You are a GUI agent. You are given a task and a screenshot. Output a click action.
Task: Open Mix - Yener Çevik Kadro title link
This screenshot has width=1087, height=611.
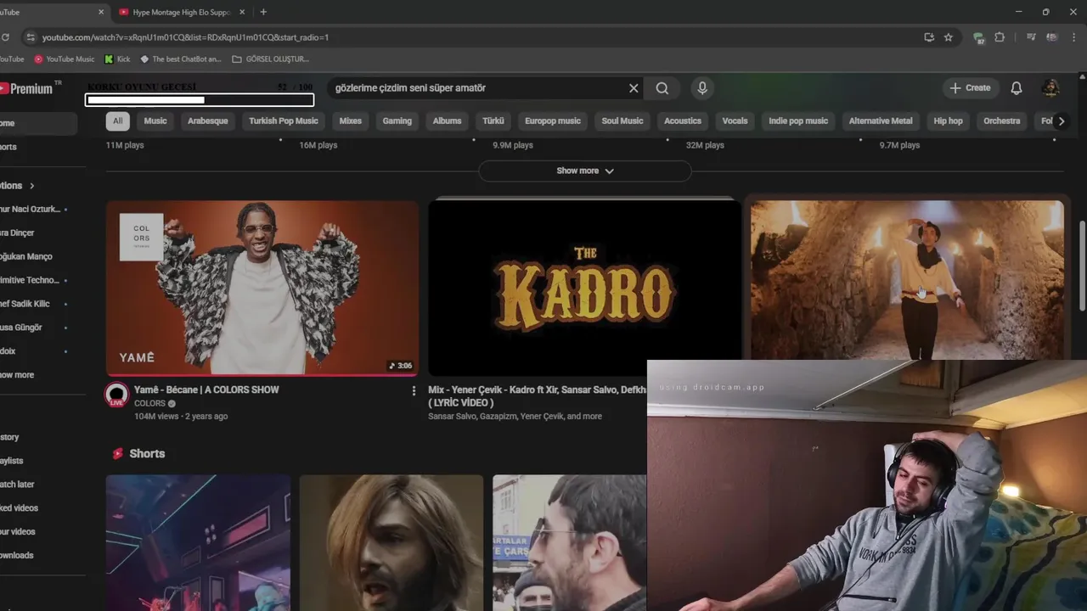(537, 395)
